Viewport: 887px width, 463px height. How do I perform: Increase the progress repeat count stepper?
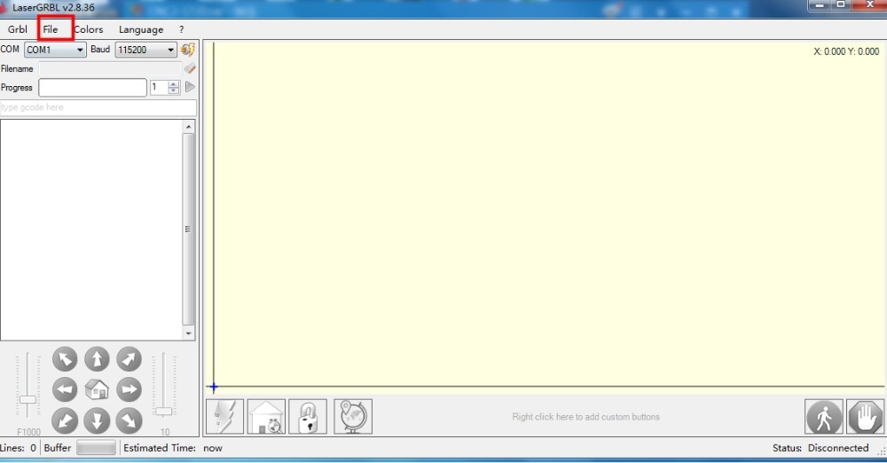coord(174,84)
